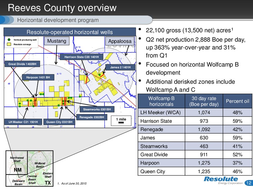Click the 973 rate cell
Image resolution: width=253 pixels, height=189 pixels.
pyautogui.click(x=204, y=121)
